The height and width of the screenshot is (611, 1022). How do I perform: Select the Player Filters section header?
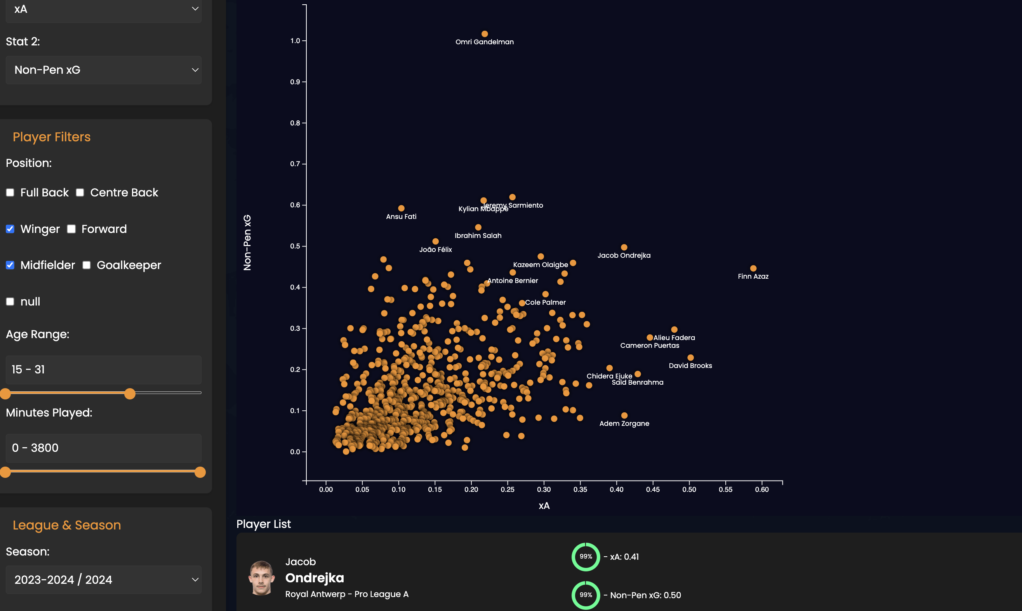click(52, 137)
